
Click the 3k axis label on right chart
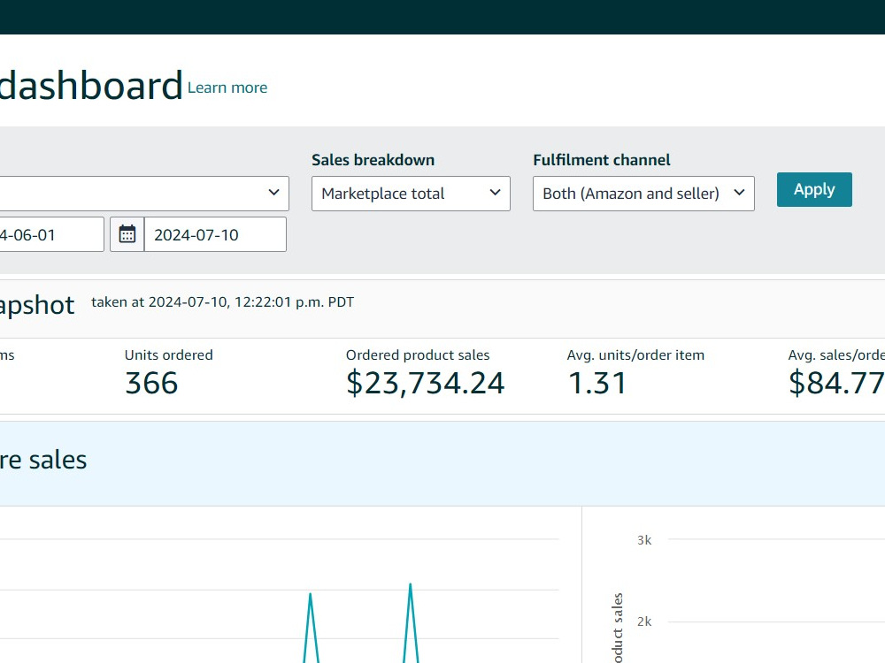pyautogui.click(x=644, y=540)
